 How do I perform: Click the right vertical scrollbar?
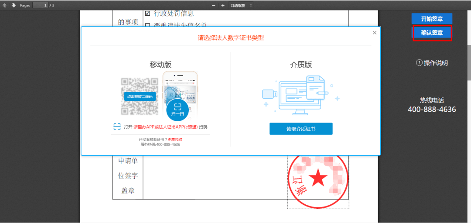(x=469, y=61)
